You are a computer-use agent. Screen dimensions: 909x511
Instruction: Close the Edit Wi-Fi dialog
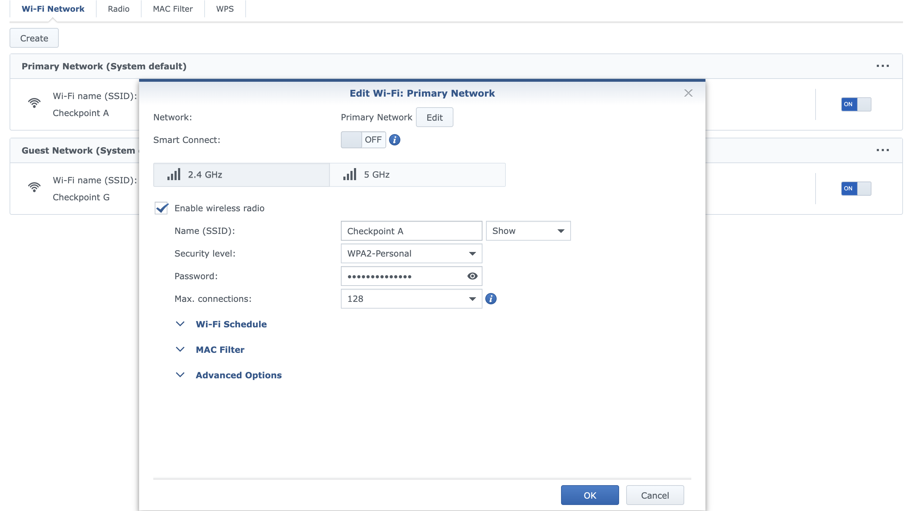tap(688, 93)
